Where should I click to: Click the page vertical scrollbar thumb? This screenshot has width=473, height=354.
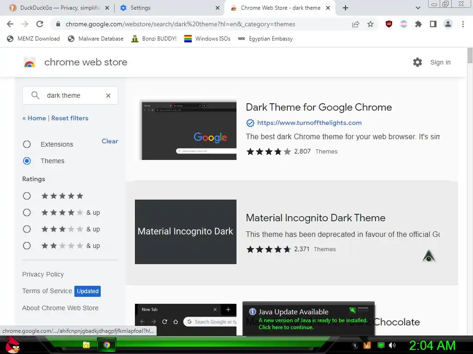(470, 56)
